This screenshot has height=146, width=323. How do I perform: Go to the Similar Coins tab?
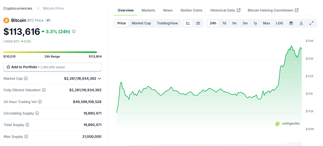(191, 10)
